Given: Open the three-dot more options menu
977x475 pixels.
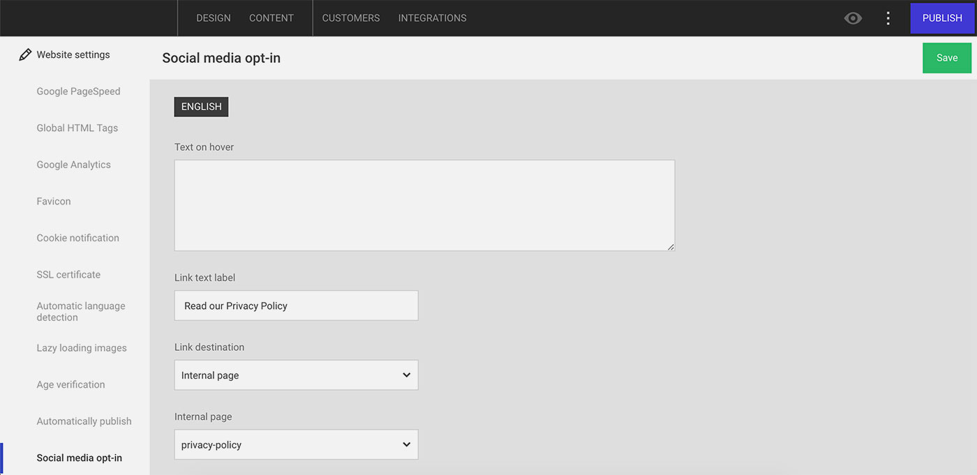Looking at the screenshot, I should (888, 18).
